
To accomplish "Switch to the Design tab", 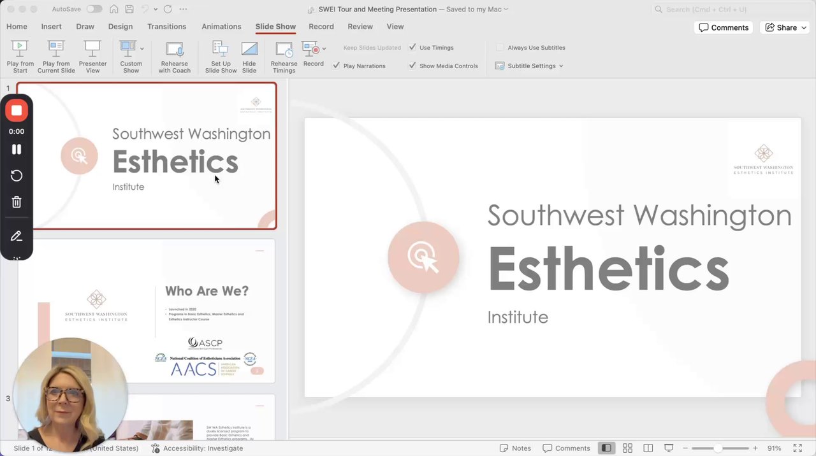I will pyautogui.click(x=120, y=27).
